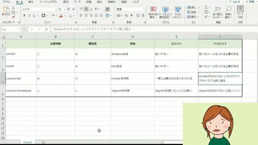Screen dimensions: 258x145
Task: Toggle bold formatting
Action: [24, 16]
